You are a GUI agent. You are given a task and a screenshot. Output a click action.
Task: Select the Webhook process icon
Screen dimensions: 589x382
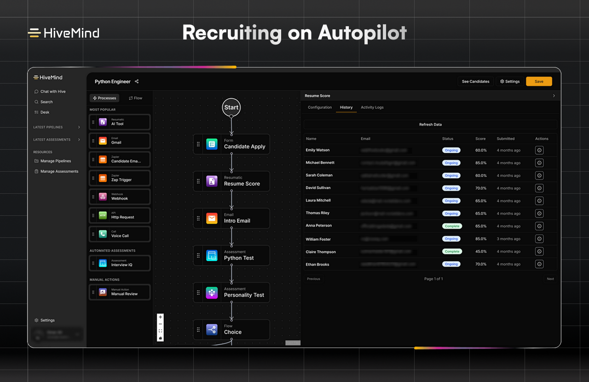coord(103,197)
